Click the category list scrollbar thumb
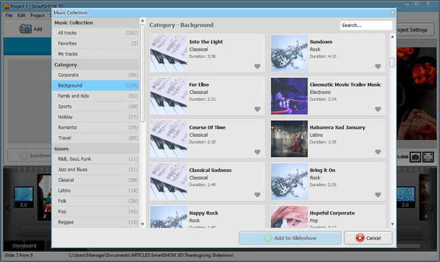This screenshot has height=262, width=440. coord(143,73)
